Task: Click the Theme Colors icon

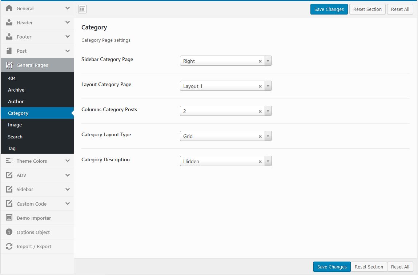Action: (9, 161)
